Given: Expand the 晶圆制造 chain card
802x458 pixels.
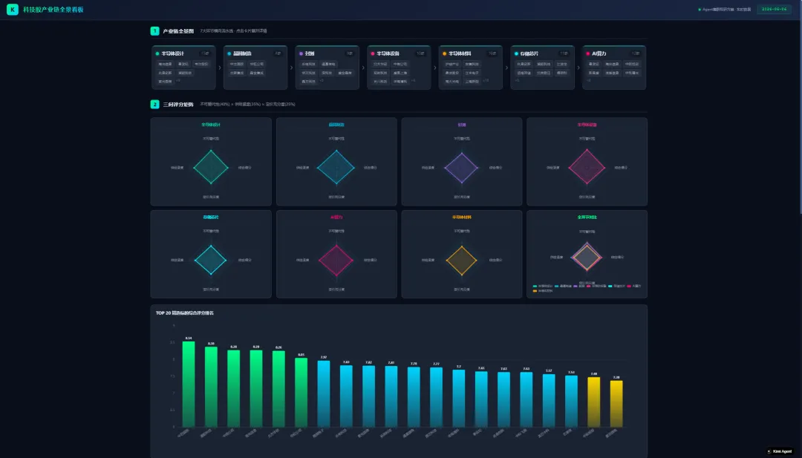Looking at the screenshot, I should [255, 68].
